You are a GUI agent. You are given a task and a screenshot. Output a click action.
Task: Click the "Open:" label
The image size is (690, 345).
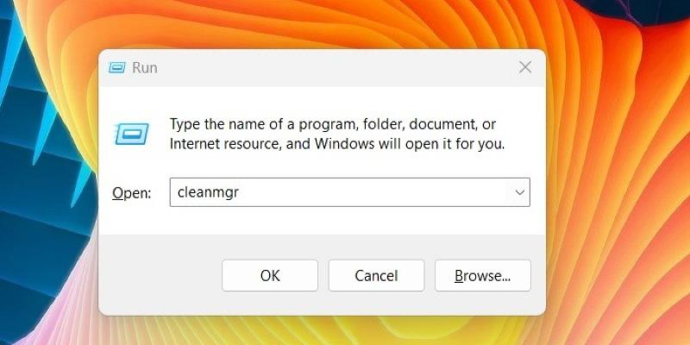(132, 193)
